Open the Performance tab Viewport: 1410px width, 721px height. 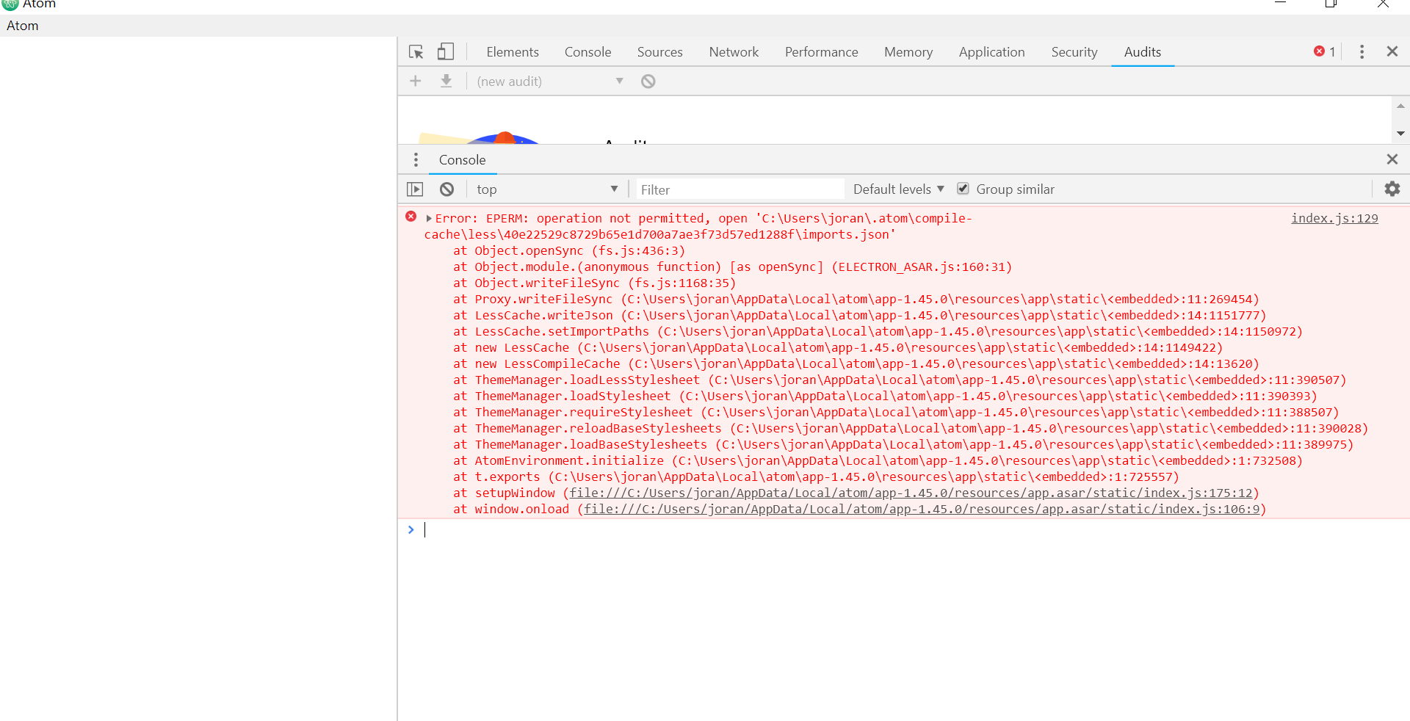tap(821, 52)
